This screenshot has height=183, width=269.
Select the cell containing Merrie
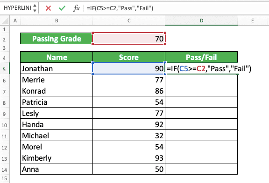(x=57, y=80)
